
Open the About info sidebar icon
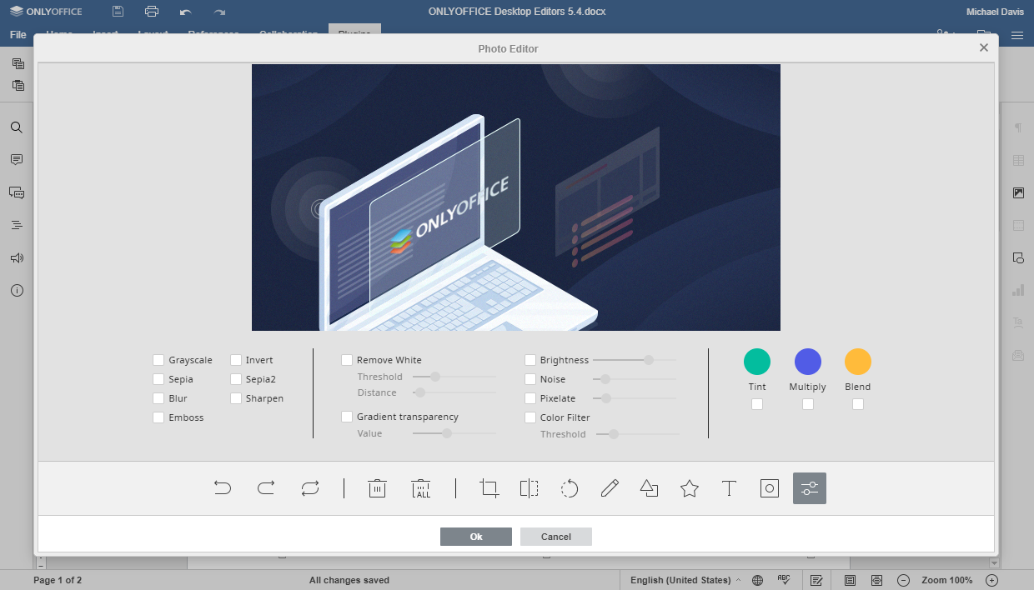click(17, 291)
